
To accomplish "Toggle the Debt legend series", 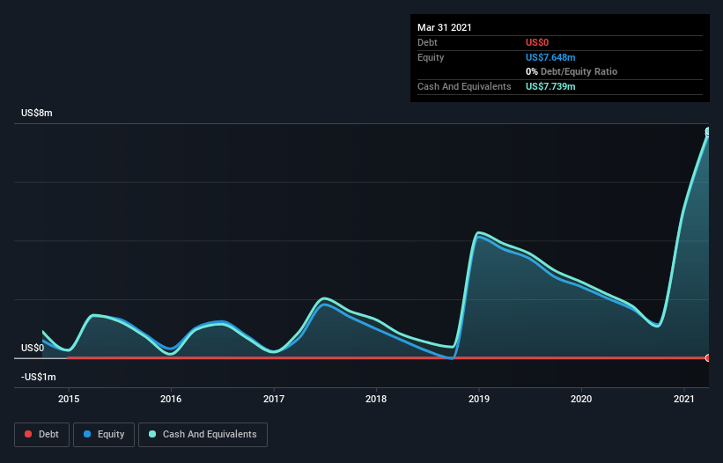I will (x=41, y=435).
